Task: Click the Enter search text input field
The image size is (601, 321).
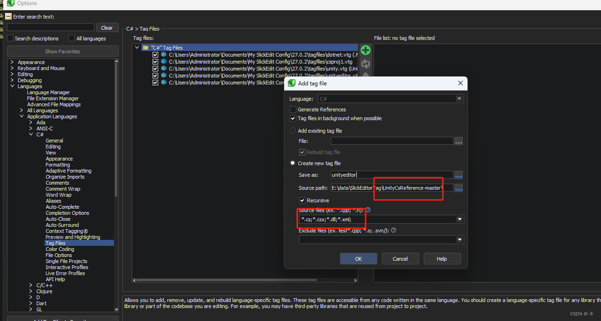Action: click(x=51, y=27)
